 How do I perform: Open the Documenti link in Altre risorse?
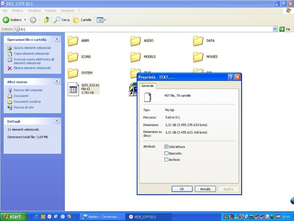pyautogui.click(x=21, y=96)
